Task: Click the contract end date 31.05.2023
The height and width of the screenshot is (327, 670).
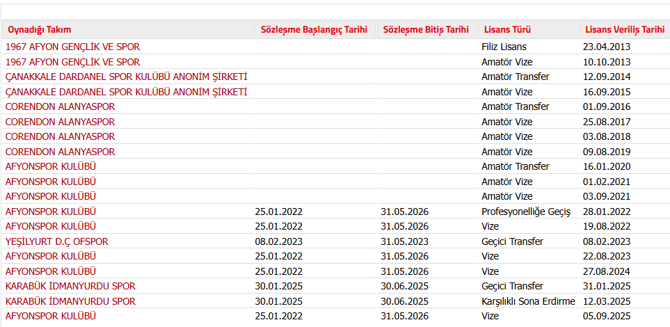Action: pyautogui.click(x=405, y=241)
